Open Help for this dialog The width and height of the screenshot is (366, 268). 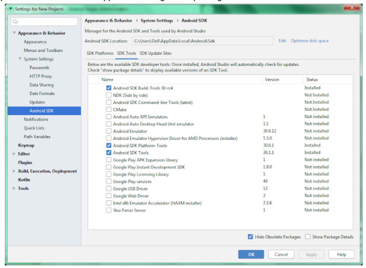pos(341,255)
